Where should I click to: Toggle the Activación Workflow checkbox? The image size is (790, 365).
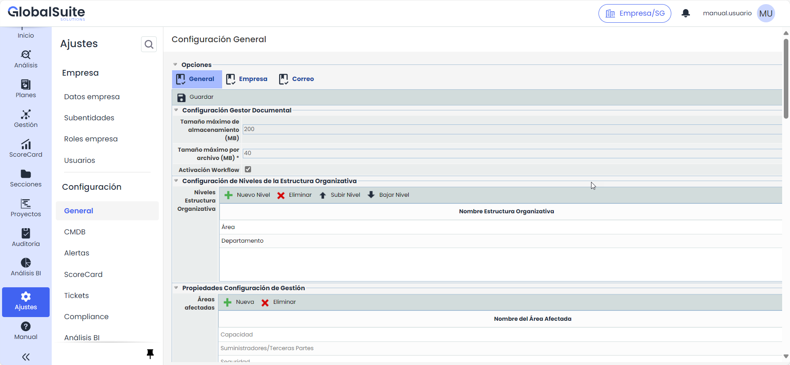click(x=248, y=169)
